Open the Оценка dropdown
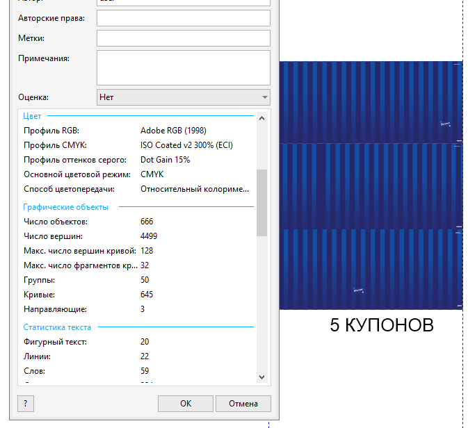Screen dimensions: 468x428 [x=184, y=97]
